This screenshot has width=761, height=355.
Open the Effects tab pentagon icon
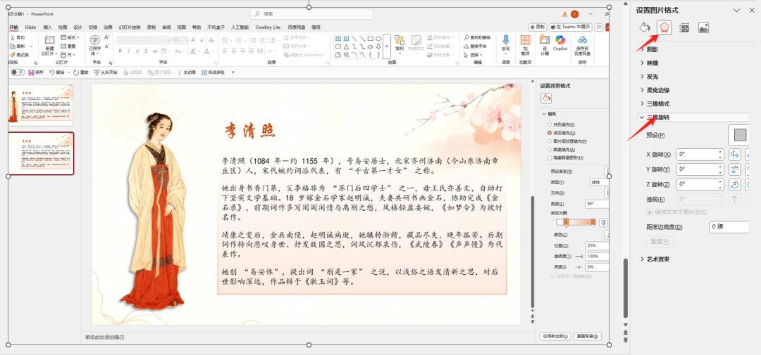point(664,27)
